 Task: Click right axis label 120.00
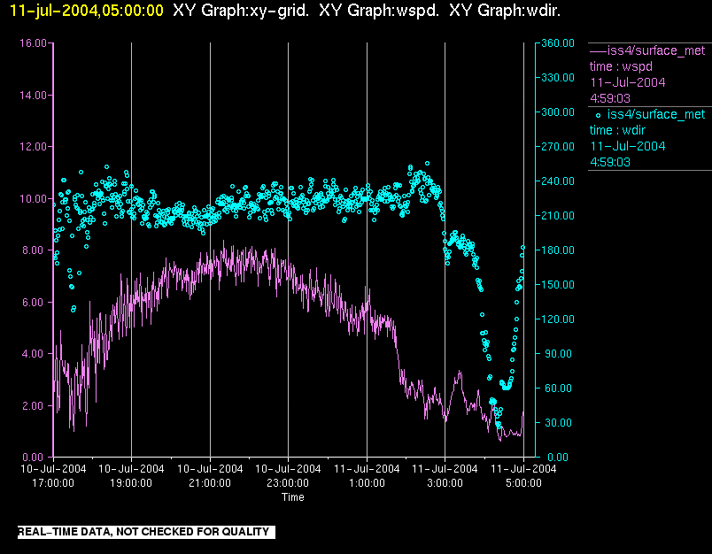[558, 319]
